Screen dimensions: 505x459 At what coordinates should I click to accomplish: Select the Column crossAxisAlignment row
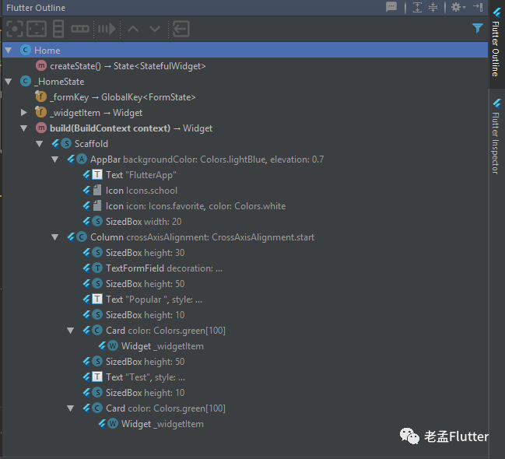click(x=245, y=237)
